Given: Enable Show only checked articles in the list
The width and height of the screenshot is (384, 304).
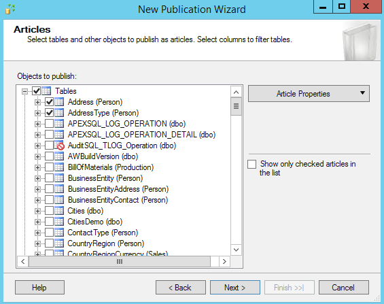Looking at the screenshot, I should point(251,164).
